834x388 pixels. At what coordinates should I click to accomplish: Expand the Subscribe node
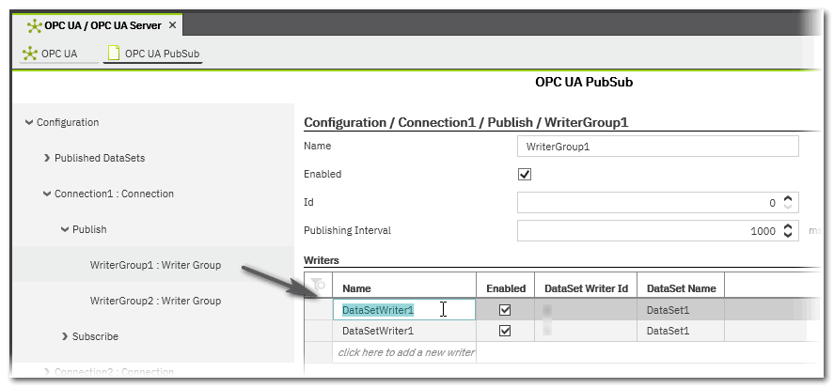(x=65, y=336)
